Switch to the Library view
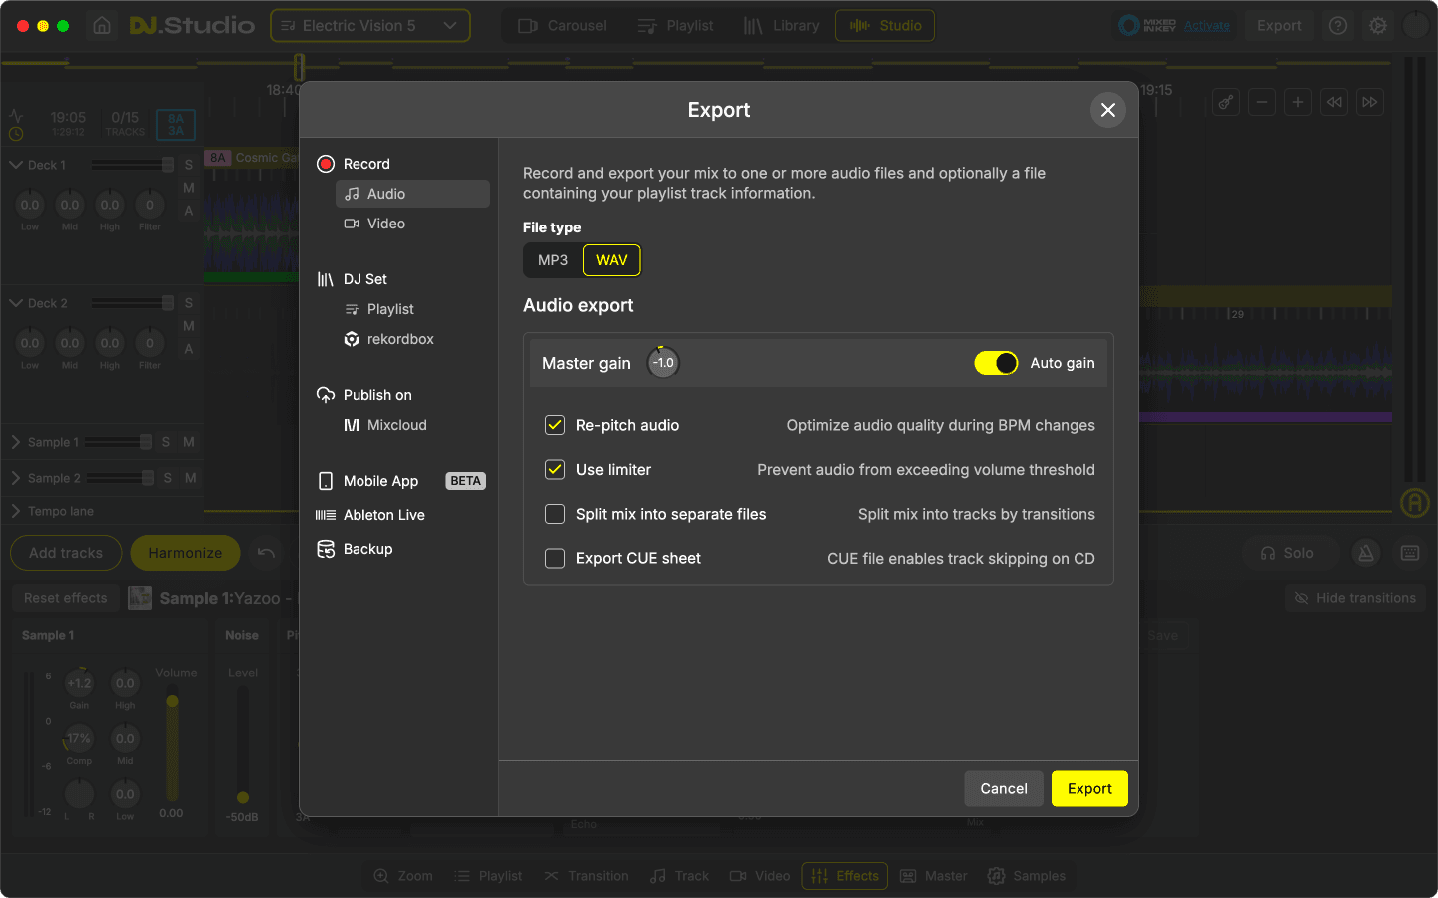This screenshot has width=1438, height=898. point(782,25)
